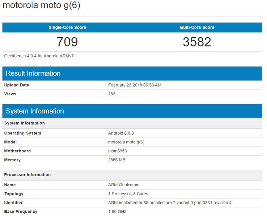This screenshot has height=221, width=267.
Task: Click the Base Frequency label
Action: (x=21, y=212)
